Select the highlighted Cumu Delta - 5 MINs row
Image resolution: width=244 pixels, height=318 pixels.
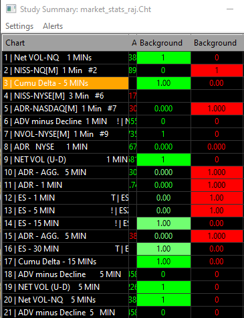point(66,83)
